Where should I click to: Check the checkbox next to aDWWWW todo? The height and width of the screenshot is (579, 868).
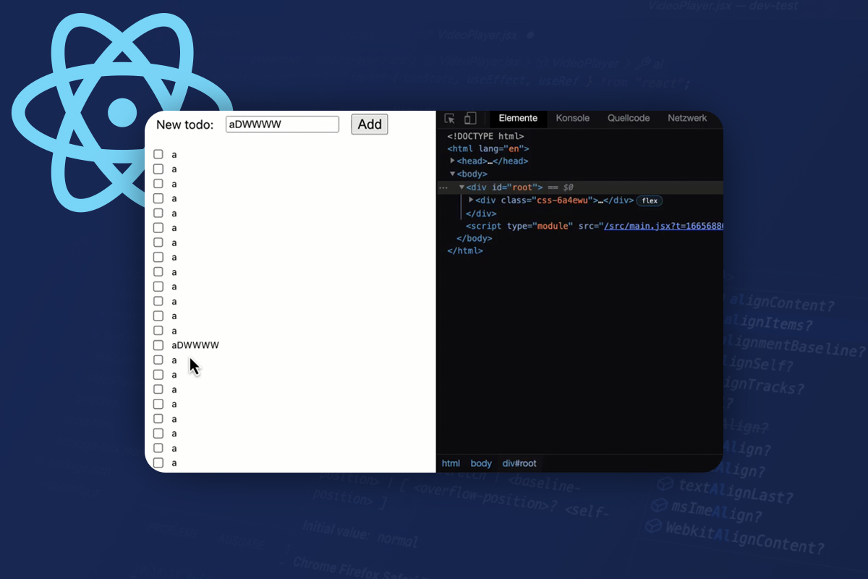pyautogui.click(x=158, y=345)
